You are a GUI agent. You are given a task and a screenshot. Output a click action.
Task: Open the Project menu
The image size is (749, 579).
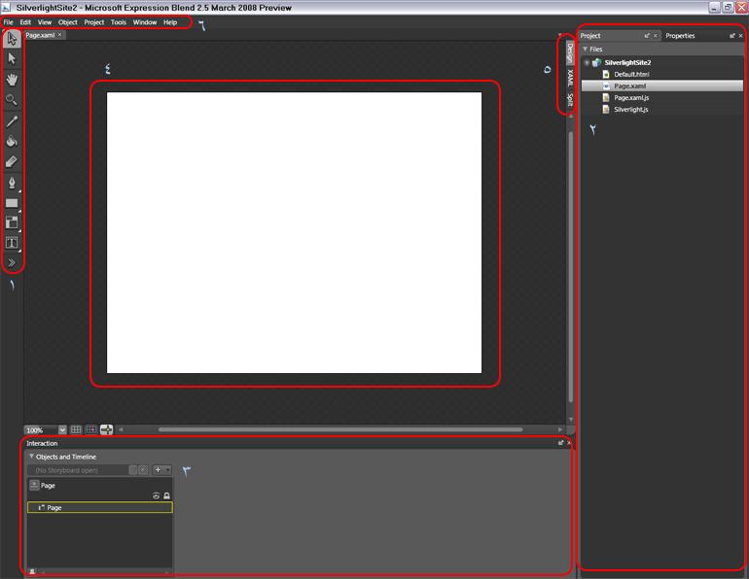coord(94,22)
